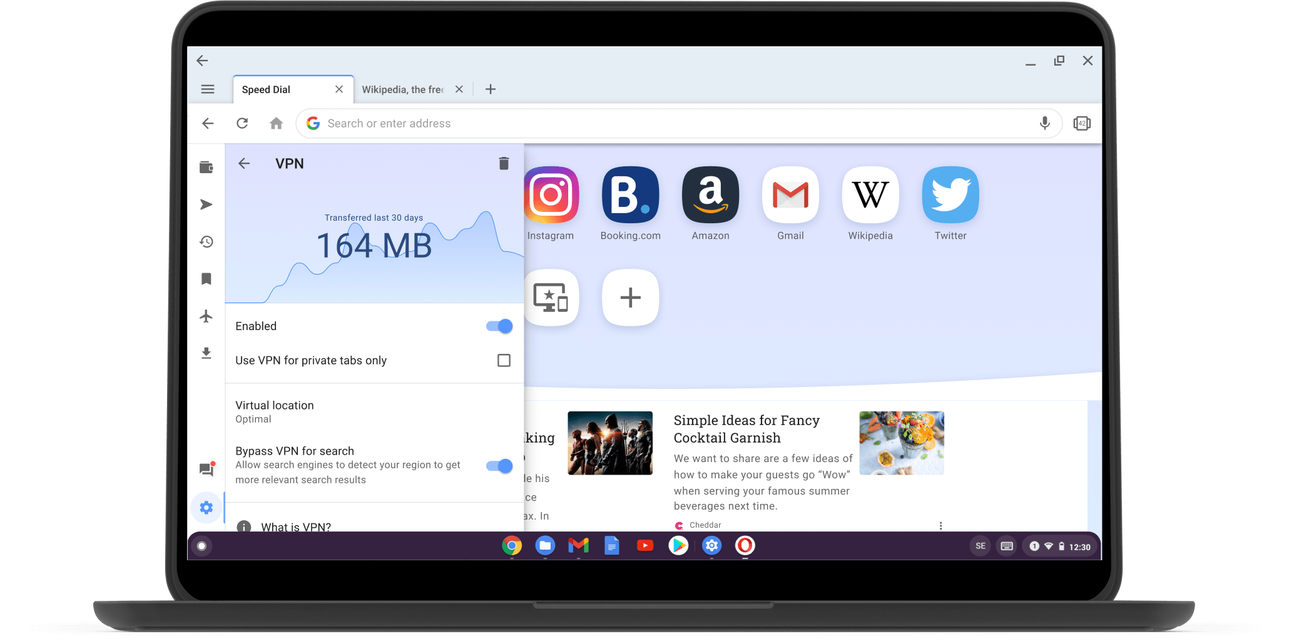
Task: Go back with the toolbar back arrow
Action: [208, 123]
